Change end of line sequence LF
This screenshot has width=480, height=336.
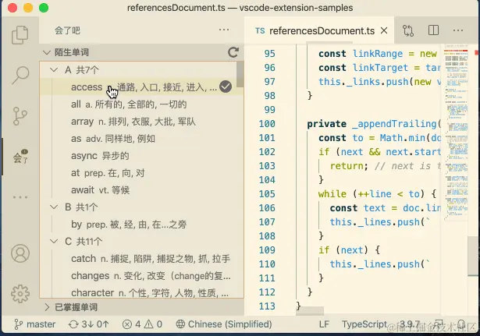click(324, 324)
